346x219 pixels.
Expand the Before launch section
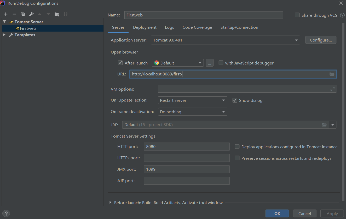pos(111,203)
